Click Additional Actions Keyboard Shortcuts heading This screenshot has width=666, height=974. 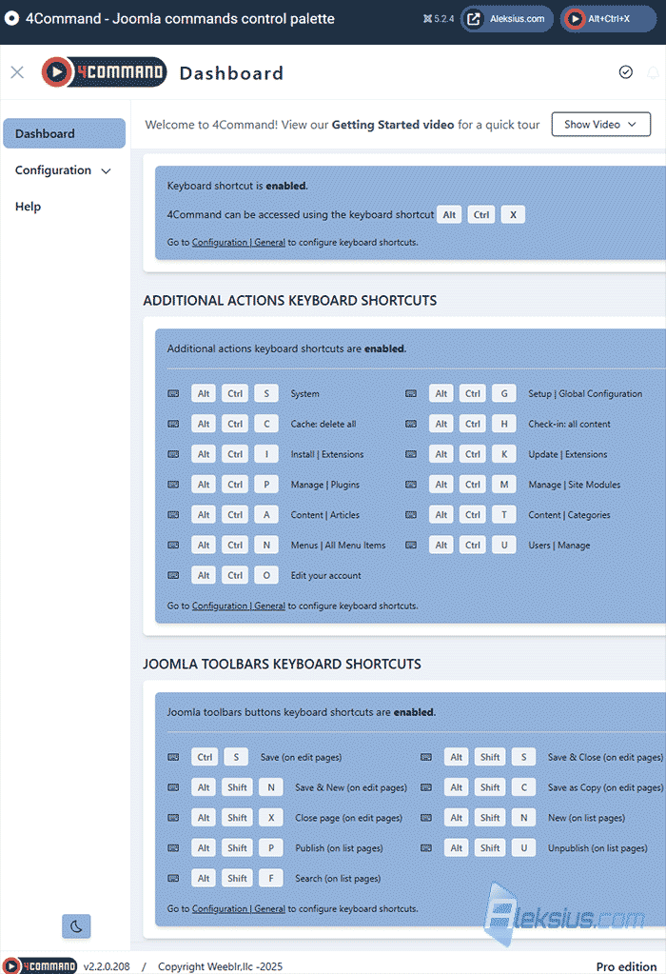pos(290,301)
